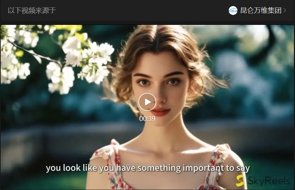Click the yellow SkyReels S logo
Image resolution: width=295 pixels, height=190 pixels.
(241, 180)
